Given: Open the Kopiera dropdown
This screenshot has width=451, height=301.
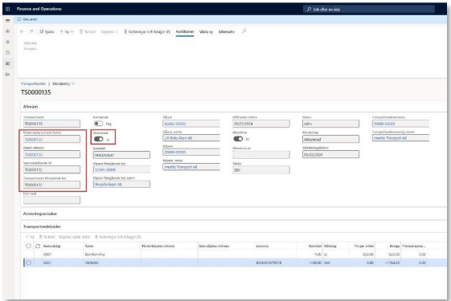Looking at the screenshot, I should click(x=109, y=31).
